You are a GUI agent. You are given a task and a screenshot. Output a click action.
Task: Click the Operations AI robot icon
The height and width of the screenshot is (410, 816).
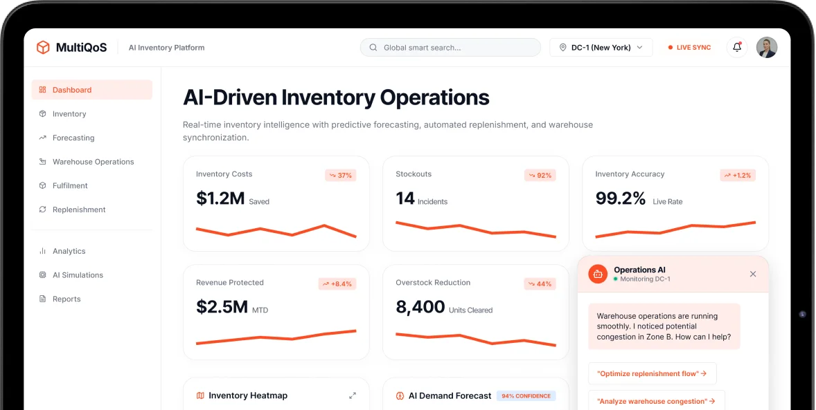[x=598, y=274]
